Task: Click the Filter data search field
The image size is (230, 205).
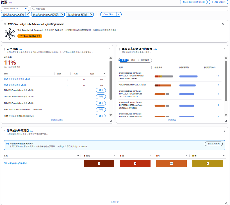Action: tap(129, 9)
